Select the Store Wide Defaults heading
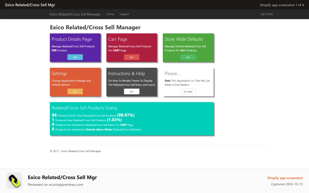Image resolution: width=309 pixels, height=193 pixels. click(184, 39)
